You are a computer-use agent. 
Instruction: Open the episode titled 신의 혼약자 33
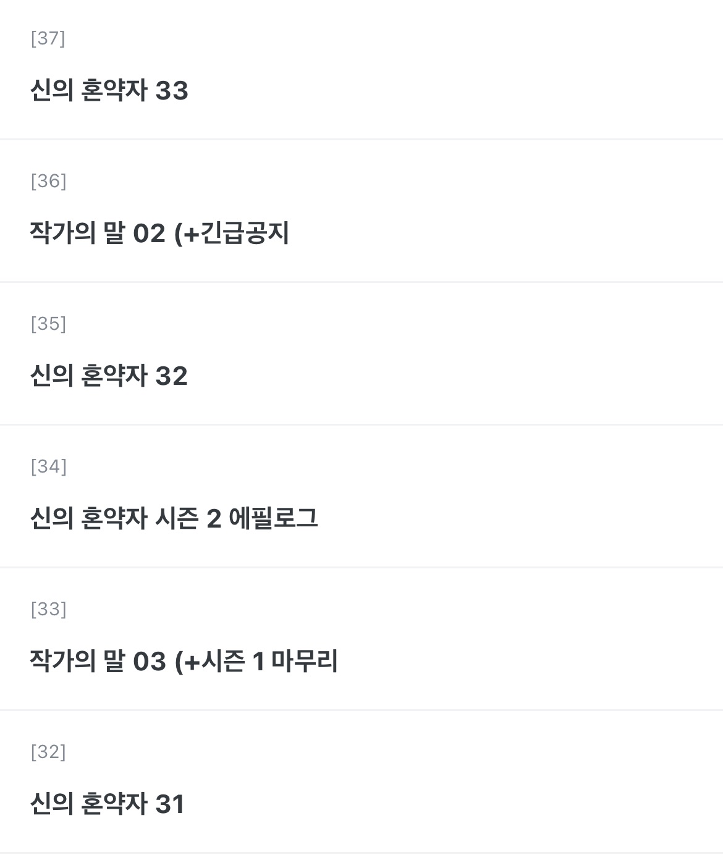[x=109, y=91]
